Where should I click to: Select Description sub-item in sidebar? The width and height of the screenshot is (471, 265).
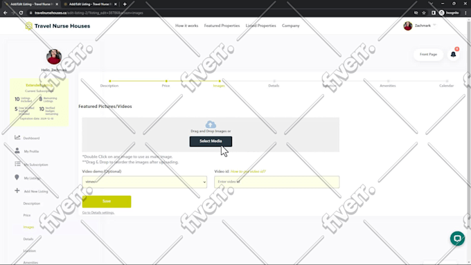pyautogui.click(x=32, y=203)
